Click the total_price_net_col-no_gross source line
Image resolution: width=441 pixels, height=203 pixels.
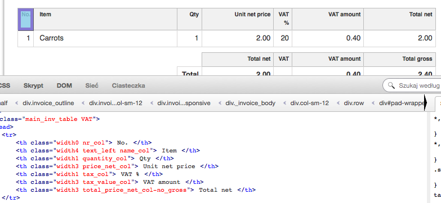136,190
